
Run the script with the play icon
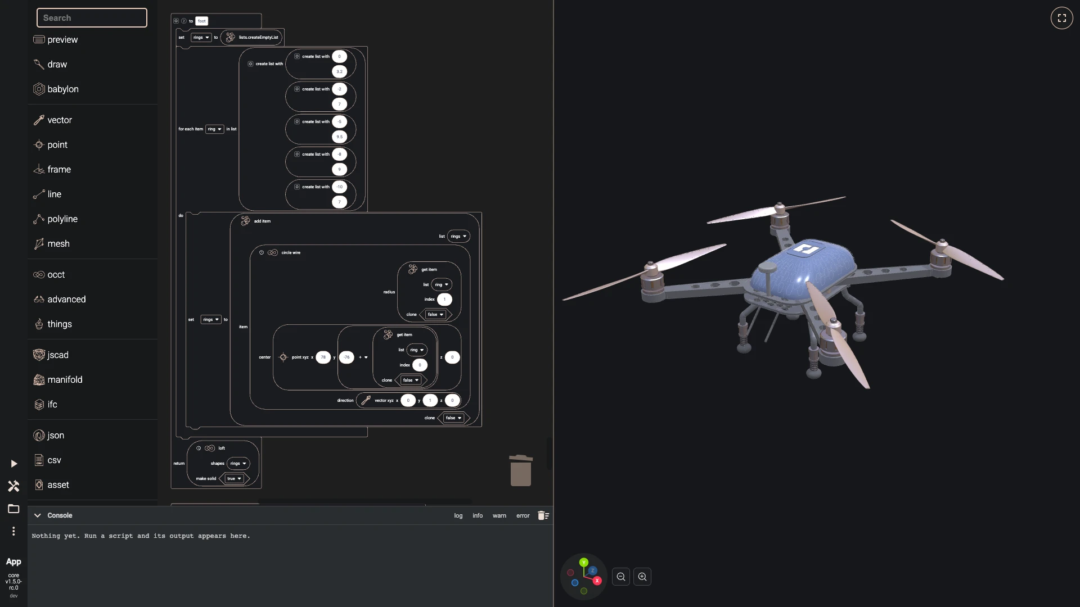13,464
